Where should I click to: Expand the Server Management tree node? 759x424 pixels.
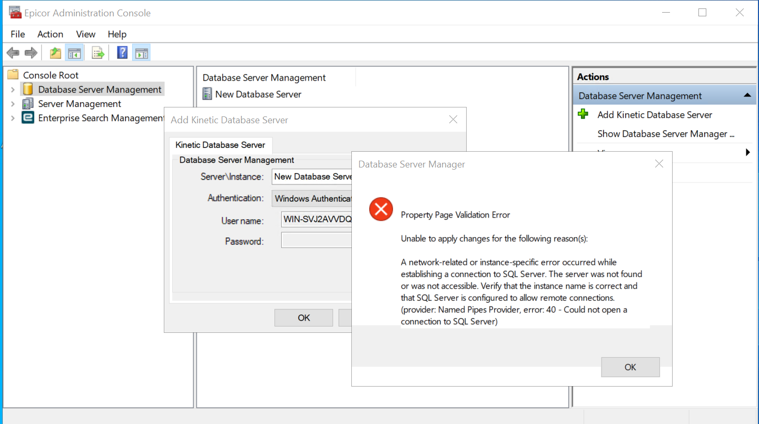(x=13, y=104)
